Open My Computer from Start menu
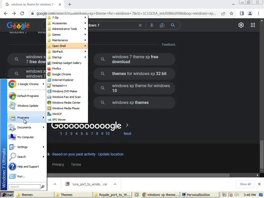Screen dimensions: 264x198 click(x=27, y=137)
